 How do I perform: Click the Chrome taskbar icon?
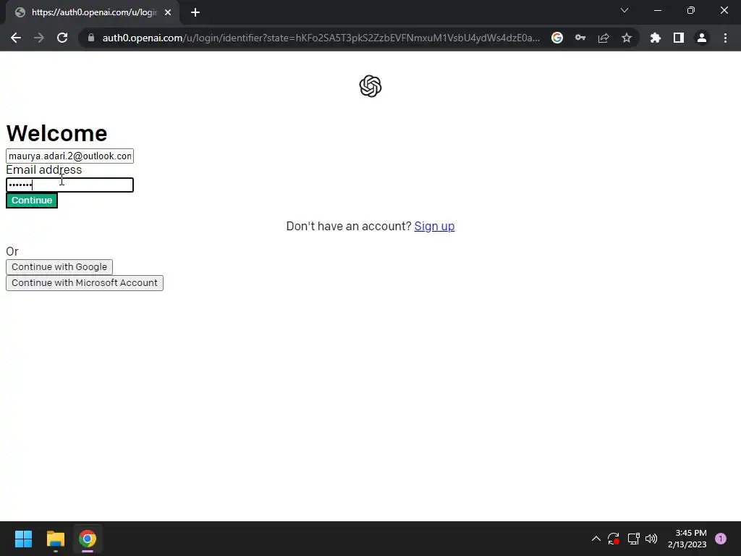[88, 539]
